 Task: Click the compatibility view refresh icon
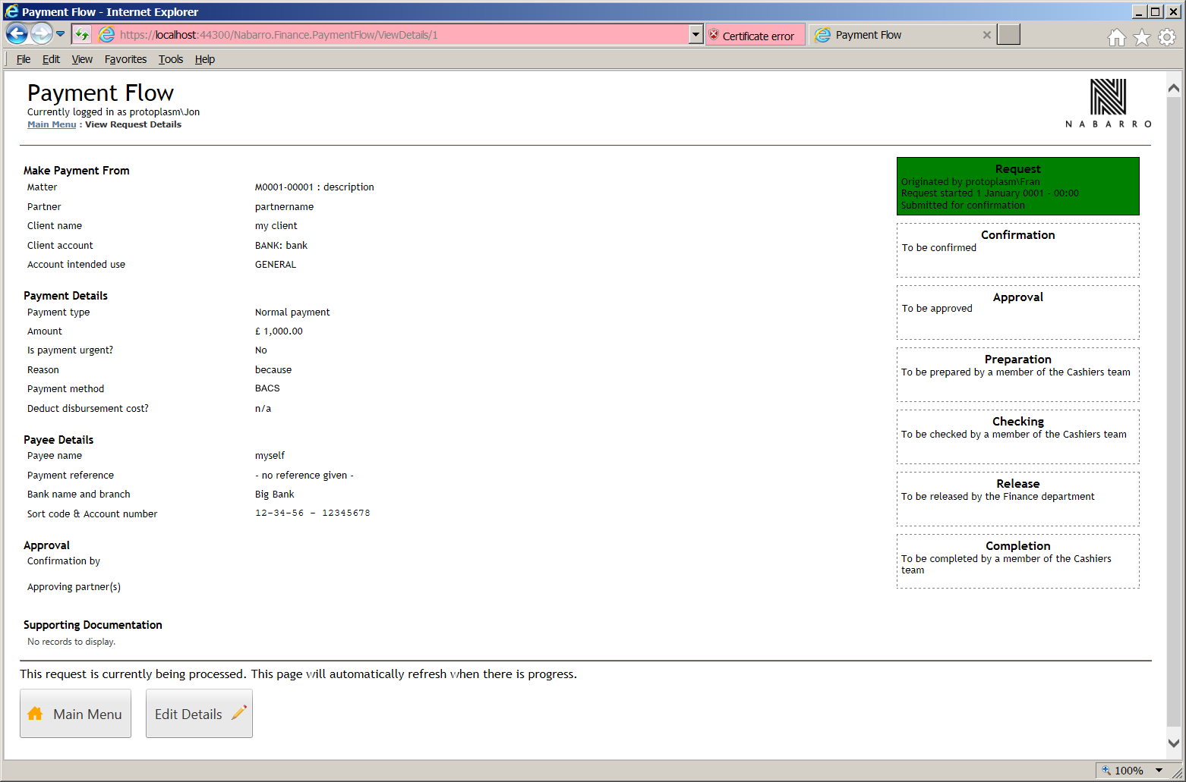(x=82, y=35)
